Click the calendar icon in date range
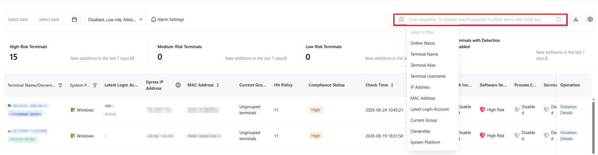The image size is (598, 155). pyautogui.click(x=74, y=20)
